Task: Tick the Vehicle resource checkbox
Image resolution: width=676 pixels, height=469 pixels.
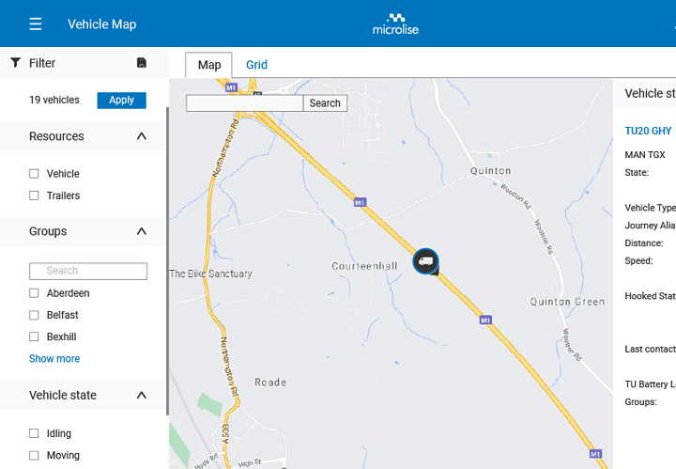Action: (34, 174)
